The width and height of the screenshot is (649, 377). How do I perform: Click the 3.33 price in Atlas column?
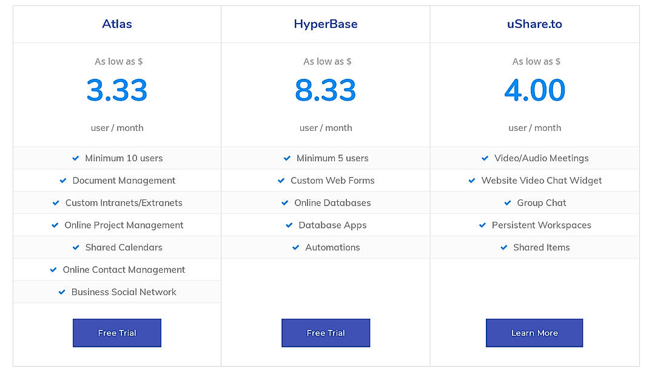pyautogui.click(x=116, y=90)
